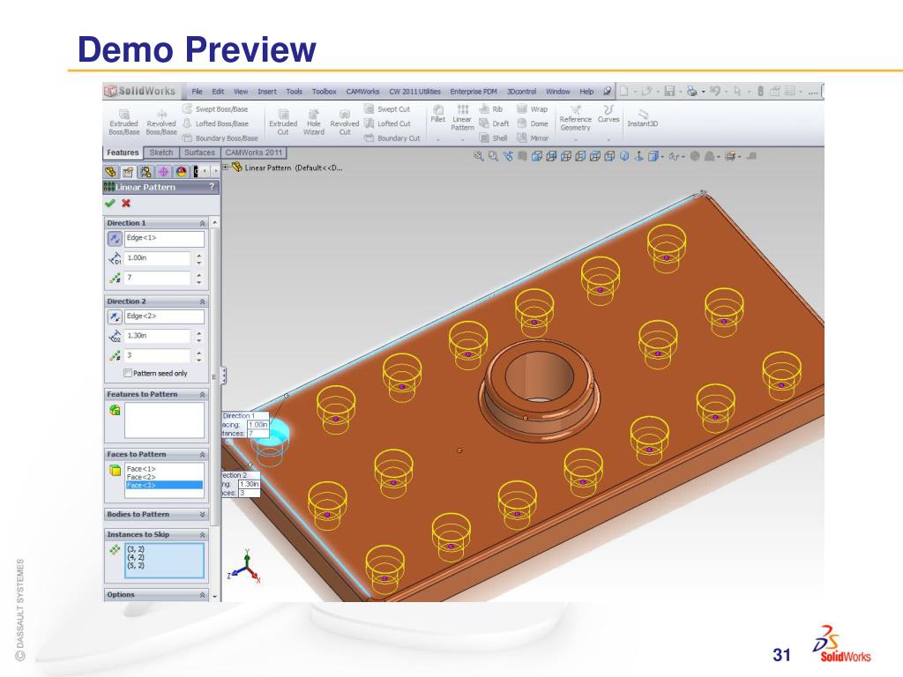Switch to the Sketch tab
This screenshot has height=677, width=903.
tap(160, 153)
